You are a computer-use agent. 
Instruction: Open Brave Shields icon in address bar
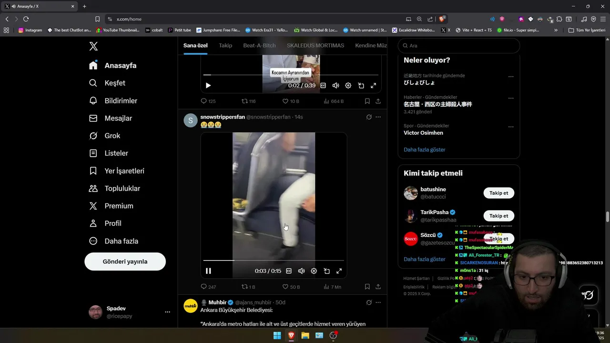coord(442,19)
